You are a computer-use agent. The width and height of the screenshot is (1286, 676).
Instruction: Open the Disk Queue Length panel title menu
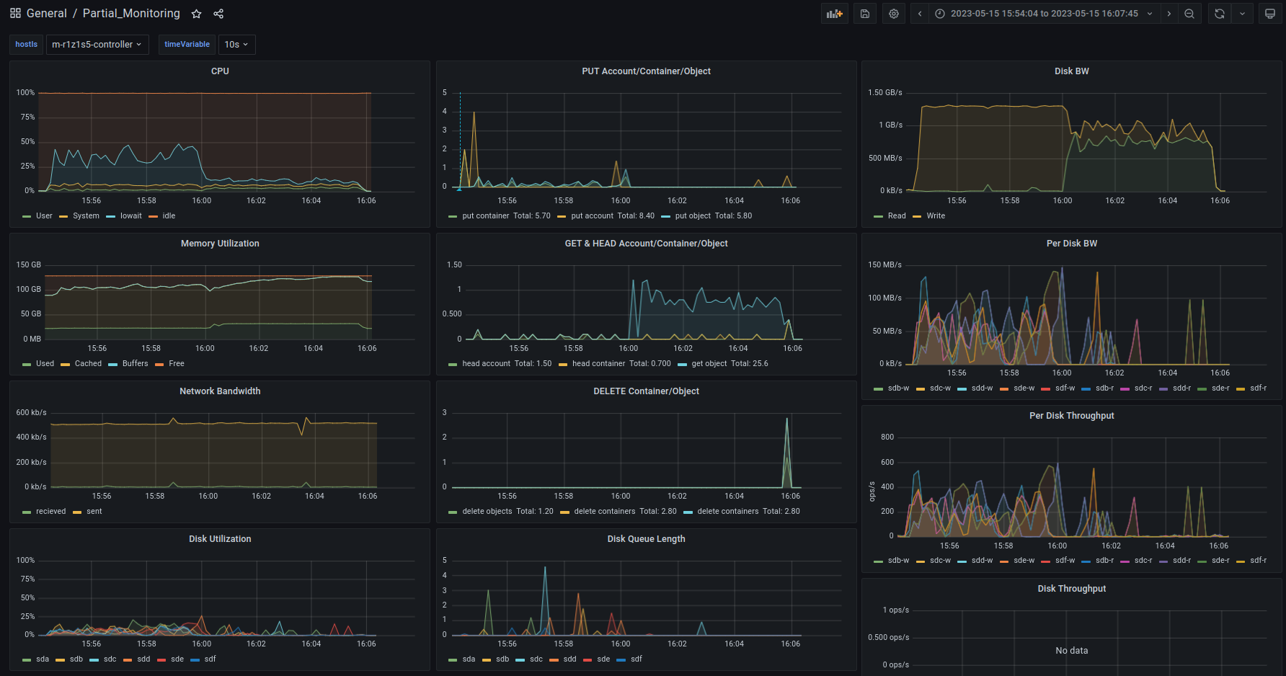coord(646,539)
